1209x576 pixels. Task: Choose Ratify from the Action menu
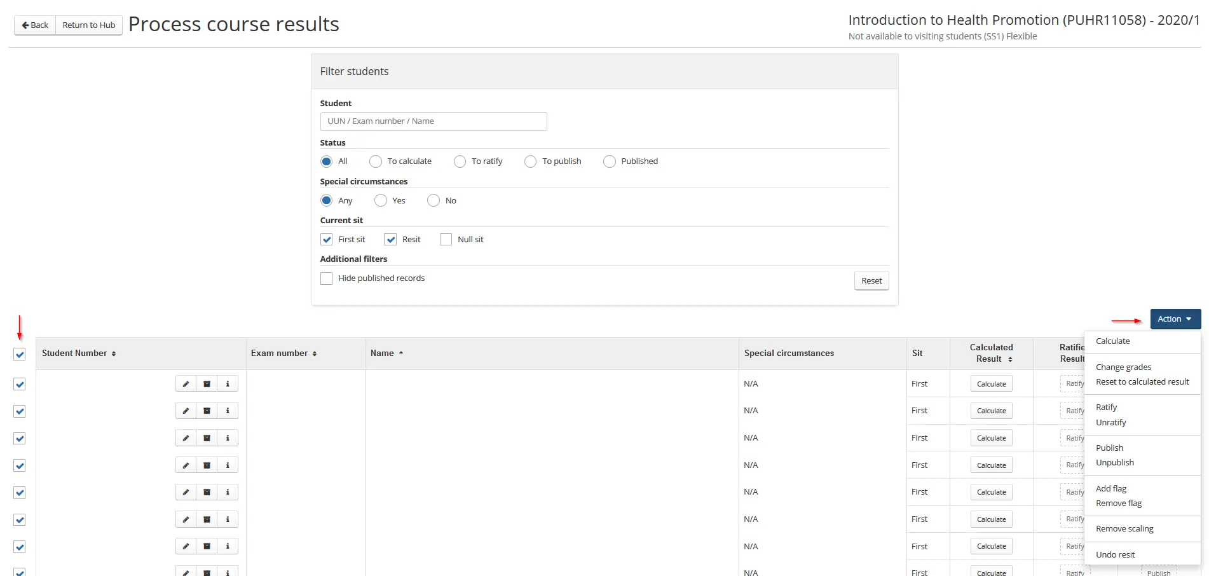(x=1106, y=408)
